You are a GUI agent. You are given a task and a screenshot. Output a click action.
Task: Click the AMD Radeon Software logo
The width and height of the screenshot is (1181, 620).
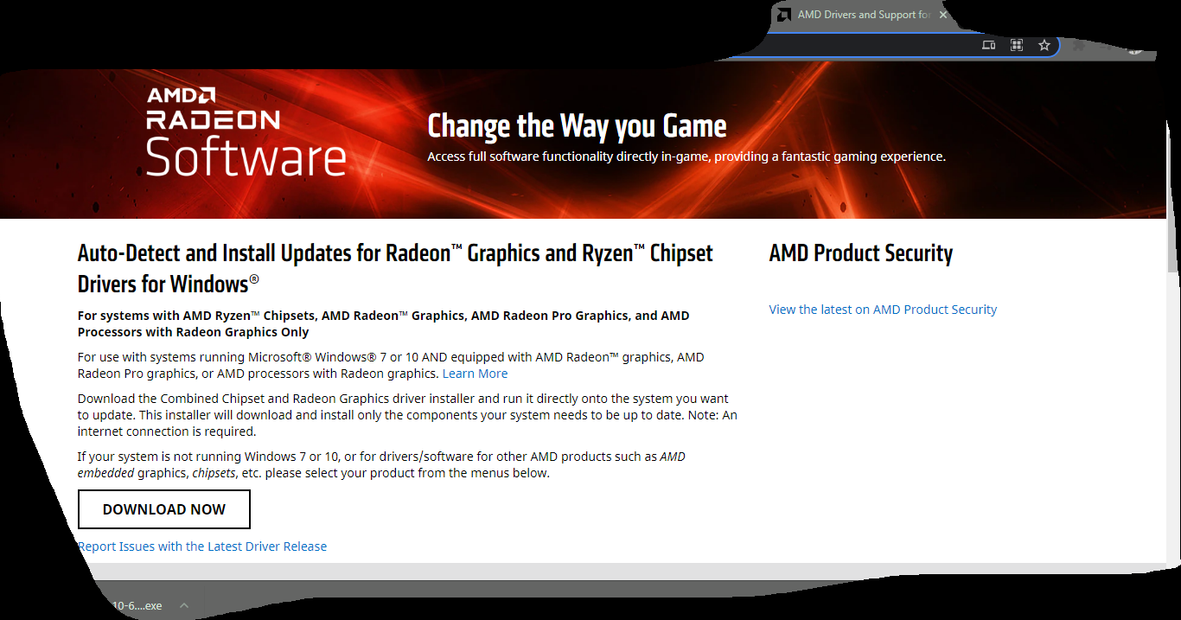click(246, 131)
